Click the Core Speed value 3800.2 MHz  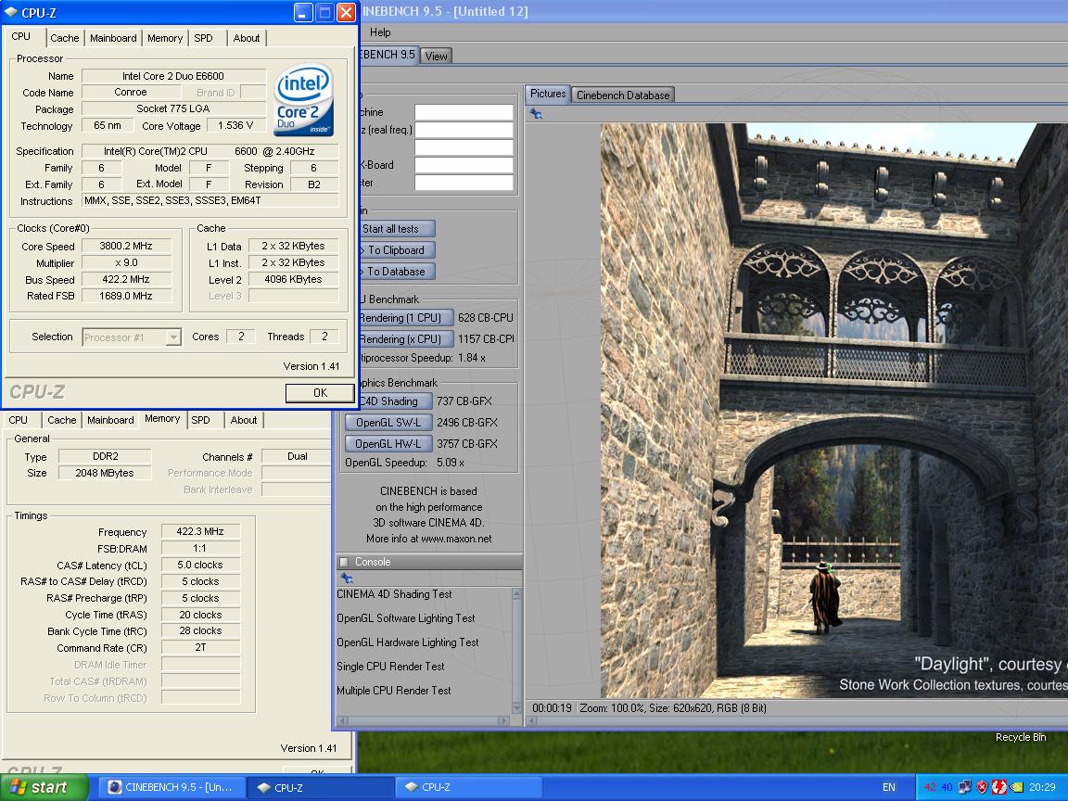(x=126, y=246)
